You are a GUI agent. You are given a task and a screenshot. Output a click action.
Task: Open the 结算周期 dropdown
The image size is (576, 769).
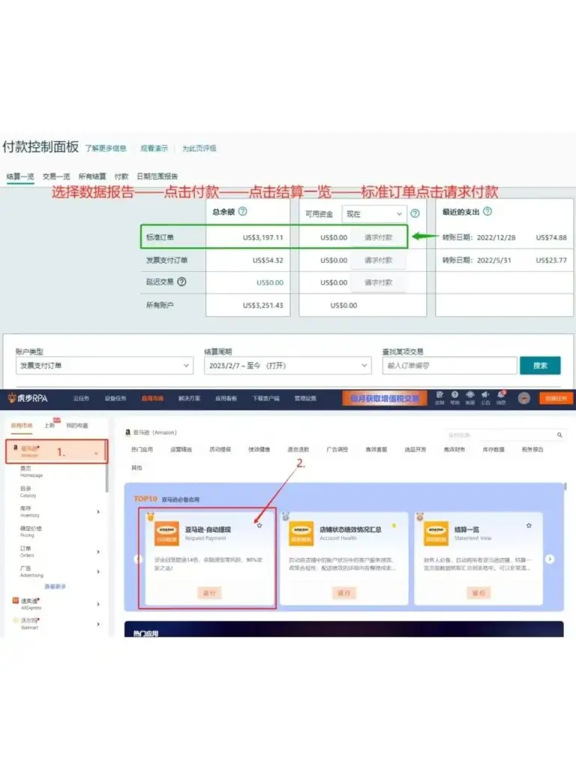click(287, 366)
